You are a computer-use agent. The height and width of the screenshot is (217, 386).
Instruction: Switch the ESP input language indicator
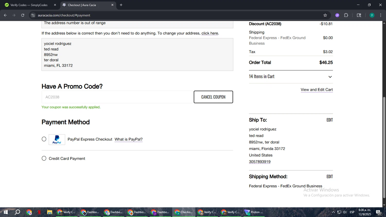352,212
